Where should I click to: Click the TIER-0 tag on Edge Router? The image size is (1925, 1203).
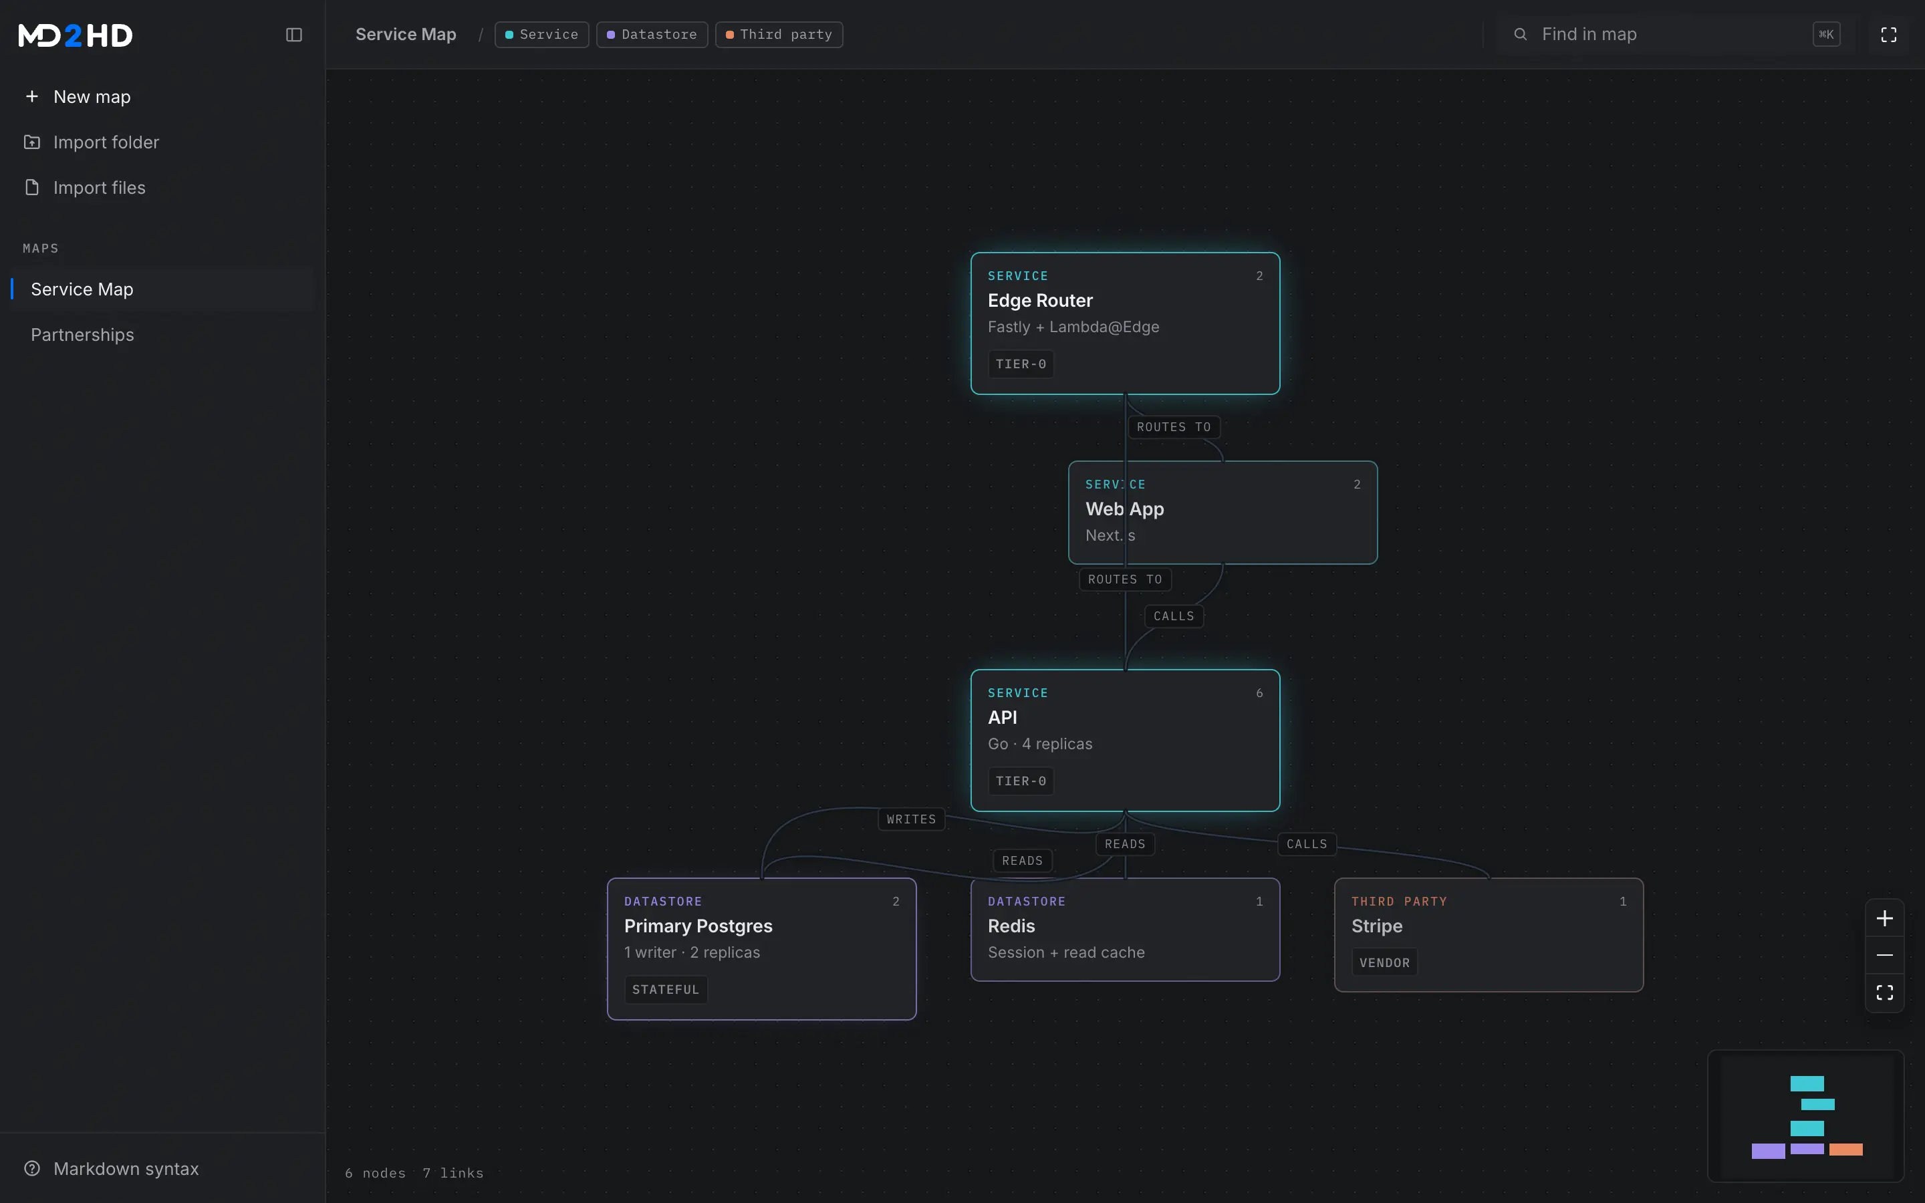pyautogui.click(x=1021, y=364)
